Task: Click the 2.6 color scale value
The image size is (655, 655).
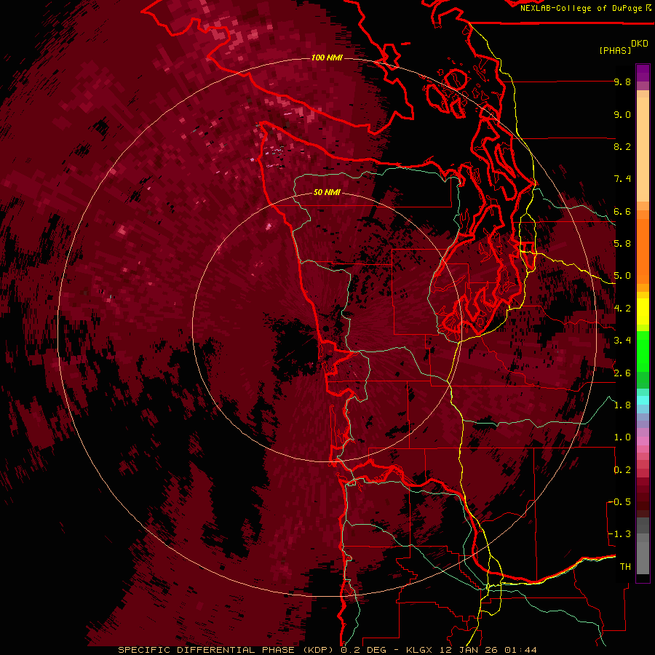Action: click(x=622, y=373)
